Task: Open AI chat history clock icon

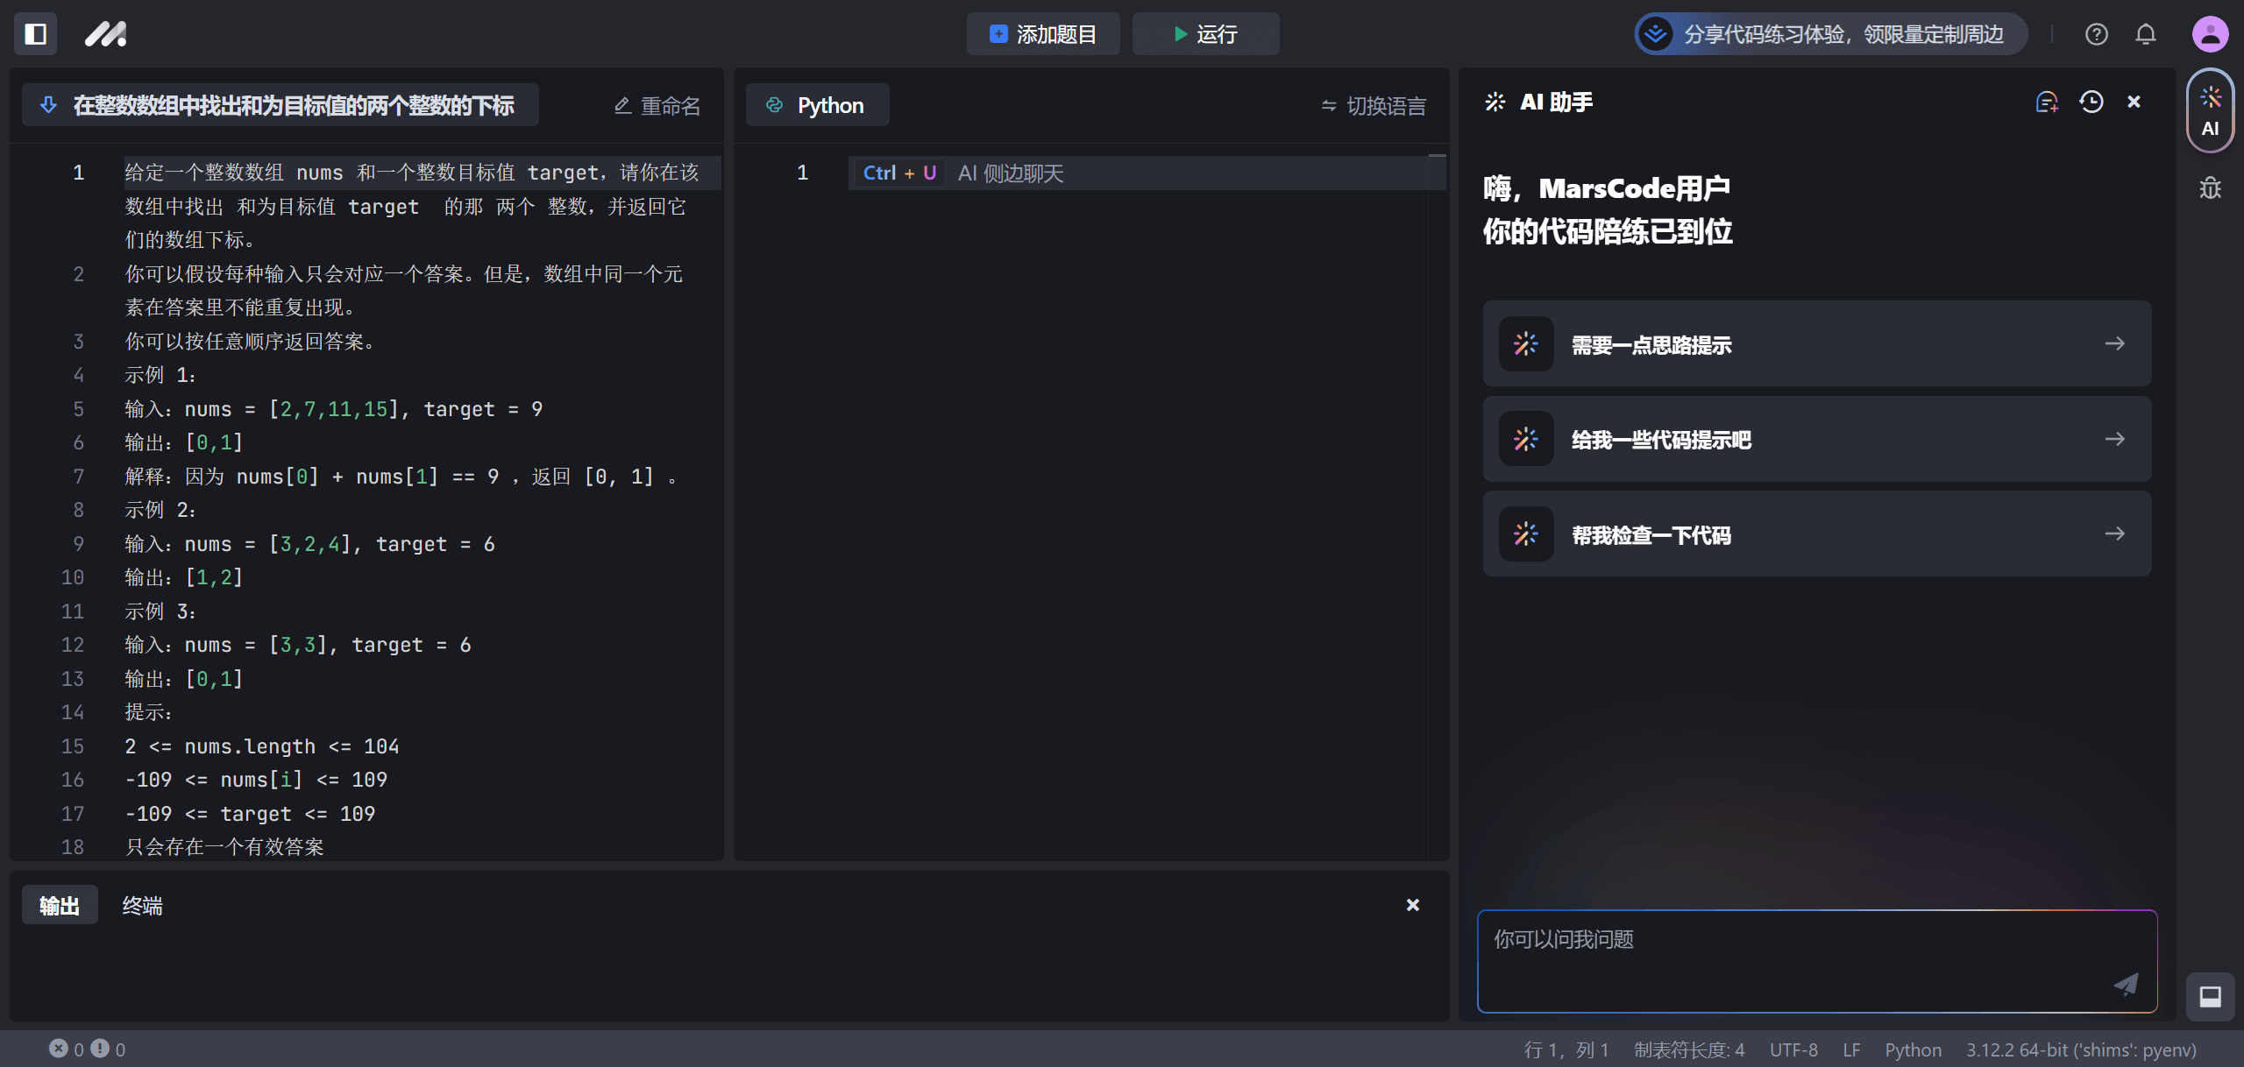Action: [x=2091, y=102]
